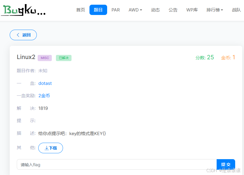This screenshot has height=175, width=244.
Task: Click the 2金币 reward link
Action: pyautogui.click(x=44, y=95)
